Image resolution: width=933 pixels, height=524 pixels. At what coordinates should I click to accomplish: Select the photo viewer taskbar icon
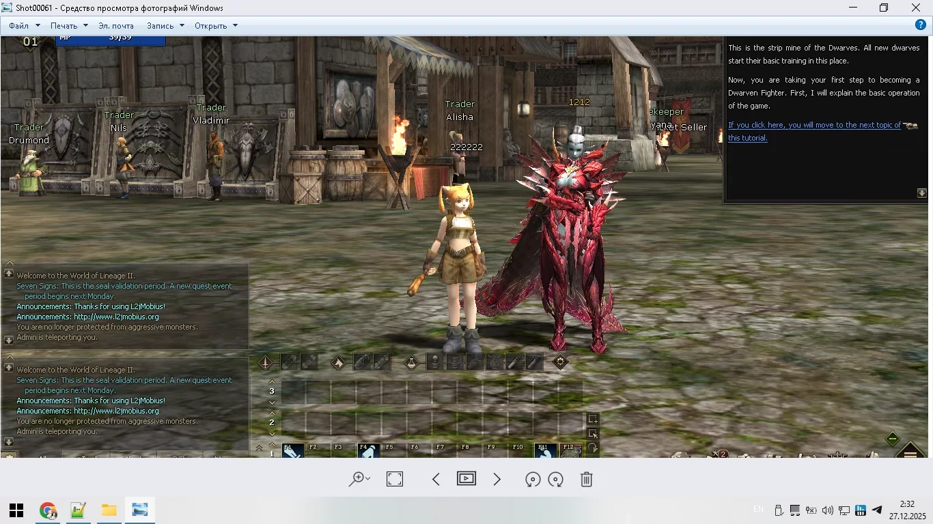coord(140,510)
